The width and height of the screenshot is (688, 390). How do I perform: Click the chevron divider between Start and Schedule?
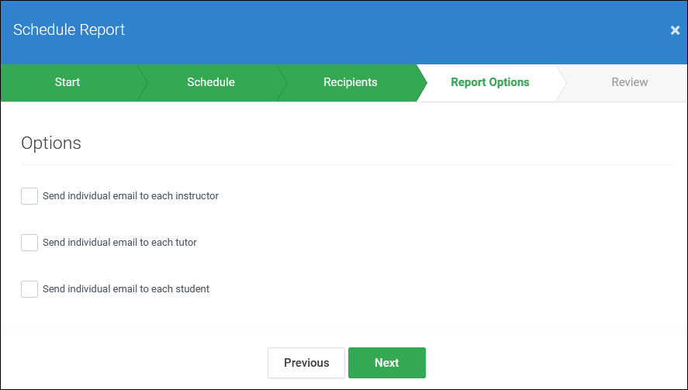143,83
